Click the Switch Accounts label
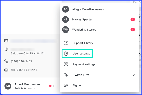This screenshot has height=95, width=142. [25, 88]
